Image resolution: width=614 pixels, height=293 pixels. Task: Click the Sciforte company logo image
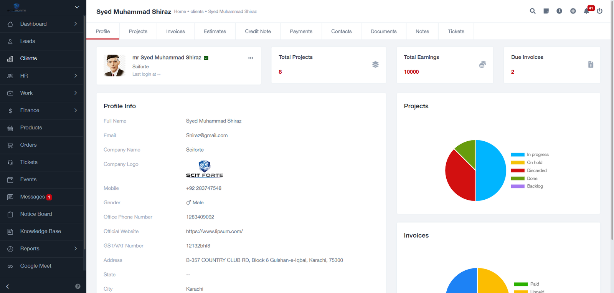tap(205, 169)
